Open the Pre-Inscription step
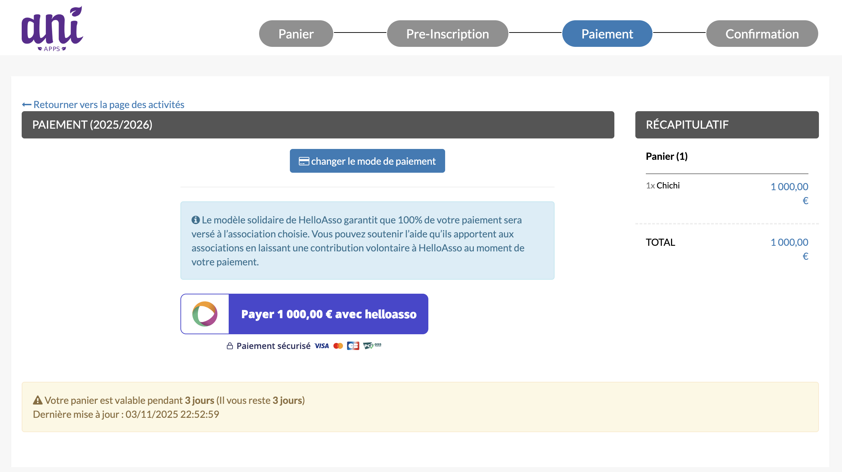Image resolution: width=842 pixels, height=472 pixels. pyautogui.click(x=447, y=34)
